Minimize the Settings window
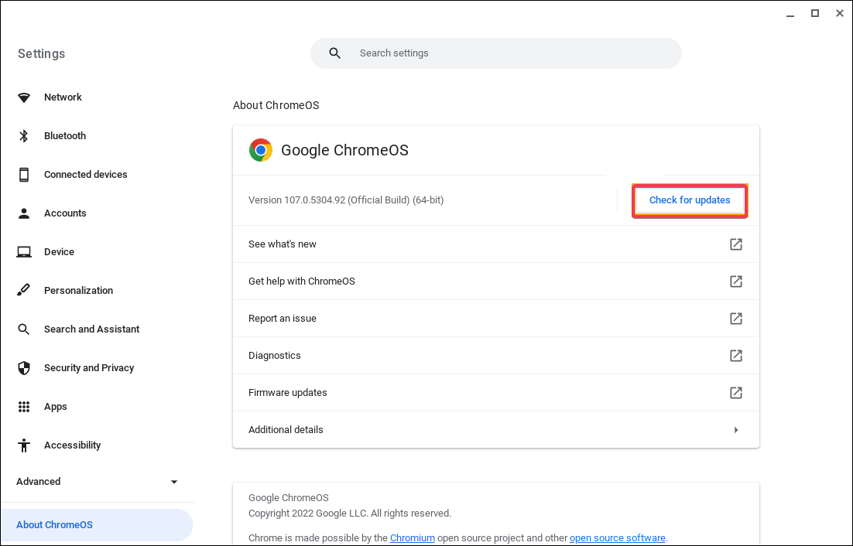Viewport: 853px width, 546px height. (x=790, y=14)
